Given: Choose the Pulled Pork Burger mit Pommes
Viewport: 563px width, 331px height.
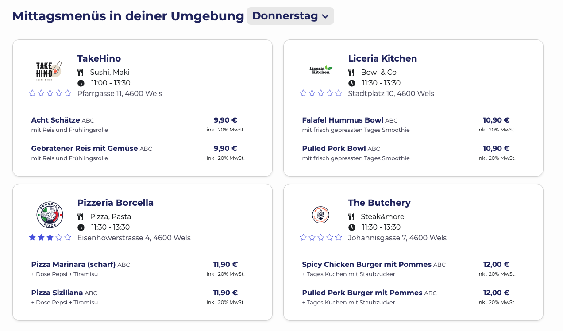Looking at the screenshot, I should pos(362,293).
